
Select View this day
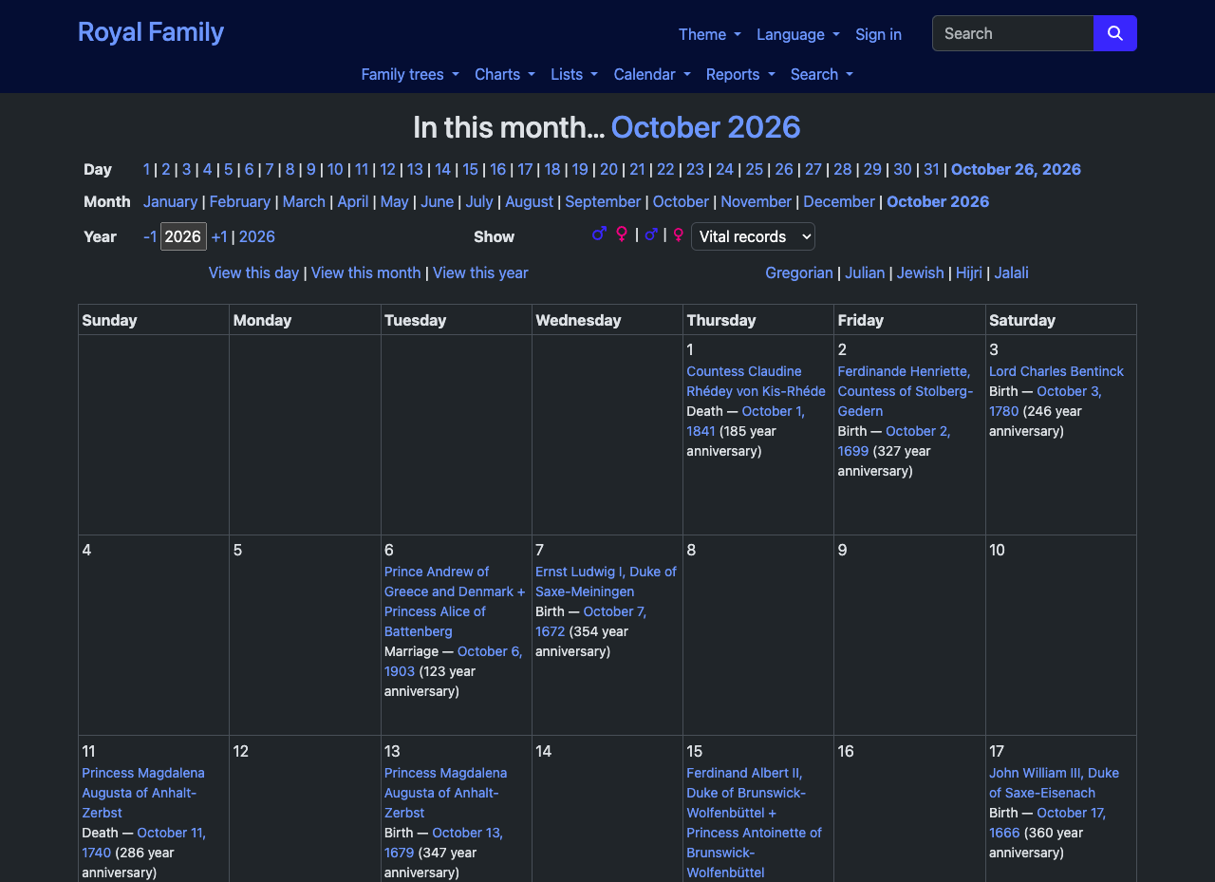253,272
